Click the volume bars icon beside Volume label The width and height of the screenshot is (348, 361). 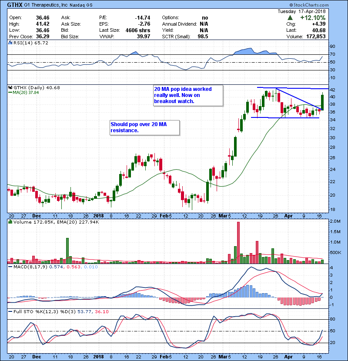pyautogui.click(x=10, y=222)
